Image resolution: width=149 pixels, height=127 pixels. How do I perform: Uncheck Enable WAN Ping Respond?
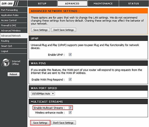click(70, 79)
